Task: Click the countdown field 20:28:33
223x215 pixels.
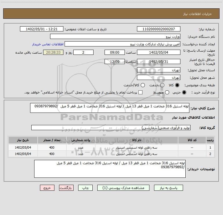Action: coord(53,52)
